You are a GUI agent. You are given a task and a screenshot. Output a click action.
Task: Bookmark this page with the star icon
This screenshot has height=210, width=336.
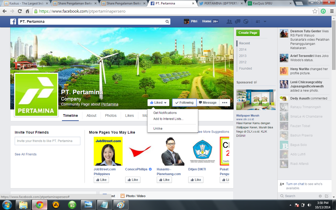pyautogui.click(x=315, y=11)
